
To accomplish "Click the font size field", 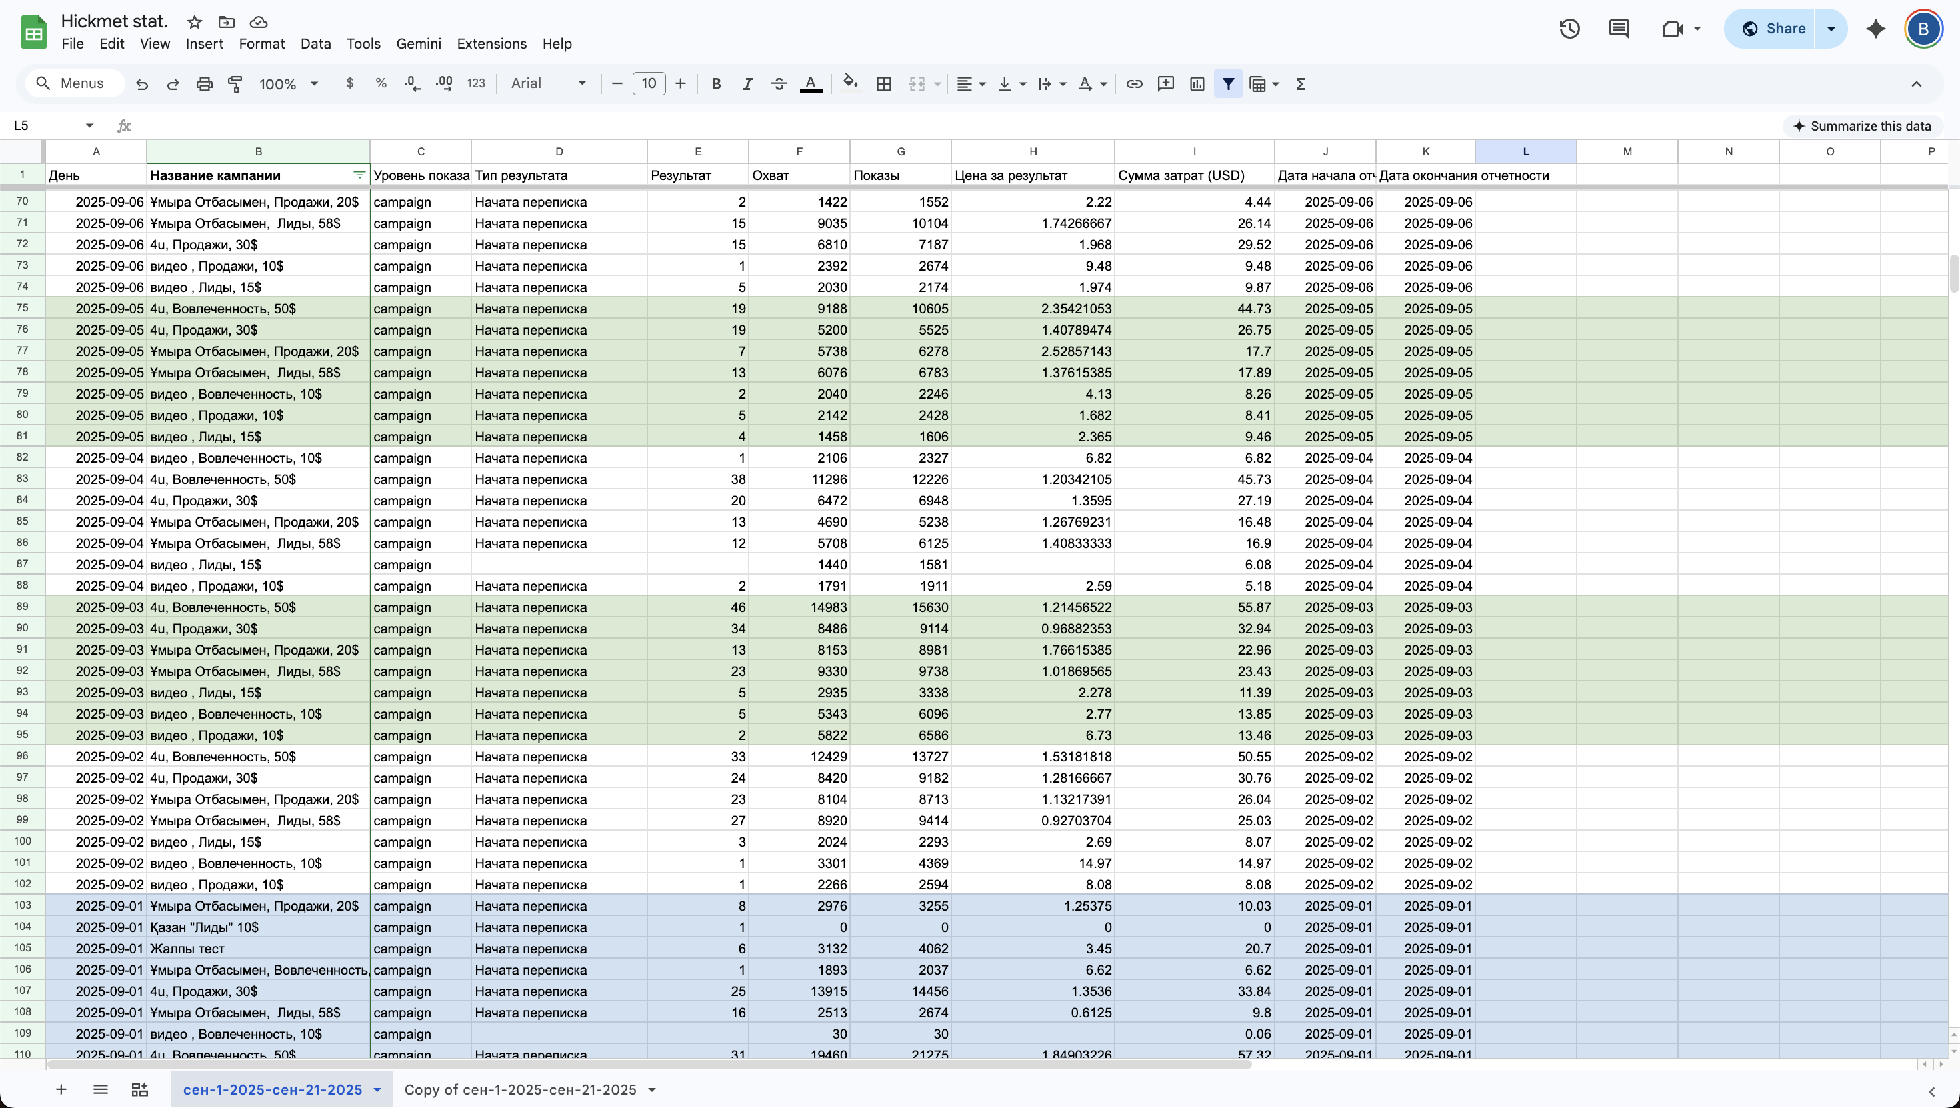I will point(649,84).
